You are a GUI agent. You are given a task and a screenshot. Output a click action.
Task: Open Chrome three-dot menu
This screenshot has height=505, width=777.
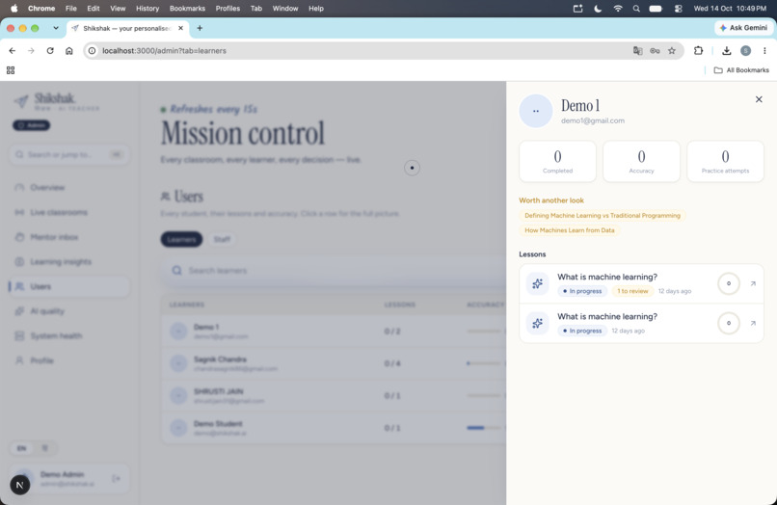(x=764, y=50)
